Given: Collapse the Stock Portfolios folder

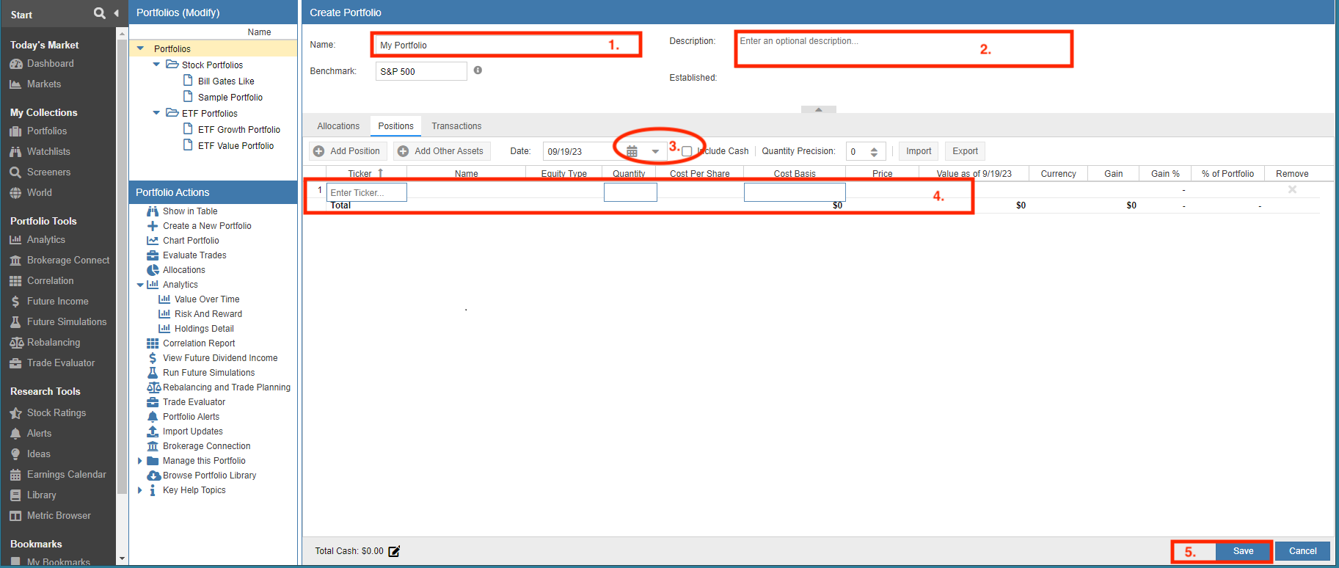Looking at the screenshot, I should point(156,65).
